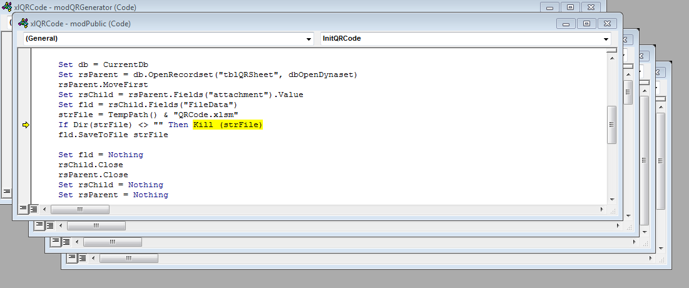The width and height of the screenshot is (689, 288).
Task: Click right scroll arrow in bottom-most cascaded window
Action: [x=650, y=258]
